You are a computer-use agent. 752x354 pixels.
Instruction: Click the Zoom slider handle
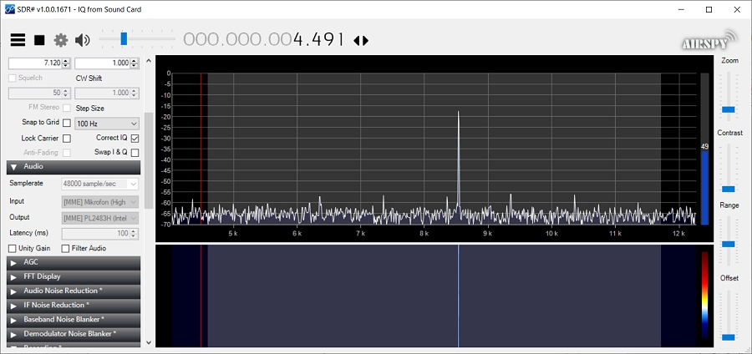coord(728,109)
